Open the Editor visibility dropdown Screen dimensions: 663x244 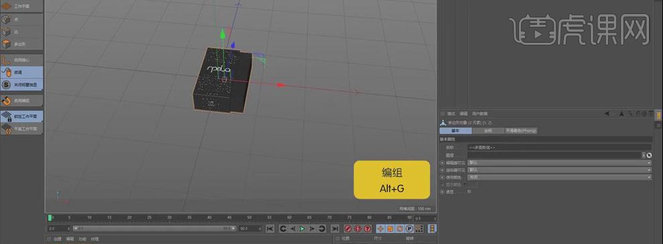[559, 162]
